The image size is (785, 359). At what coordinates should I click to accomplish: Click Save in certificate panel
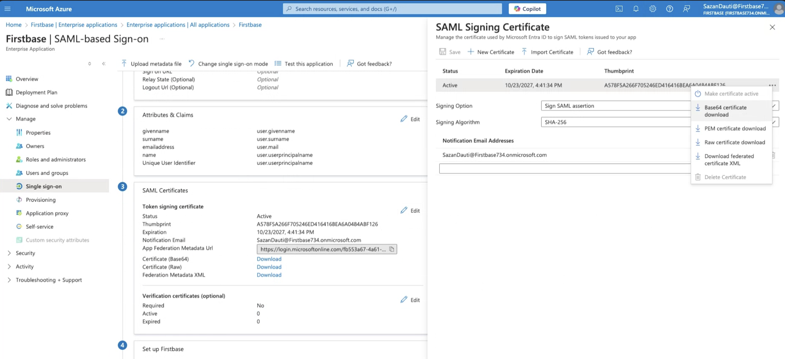pyautogui.click(x=450, y=52)
